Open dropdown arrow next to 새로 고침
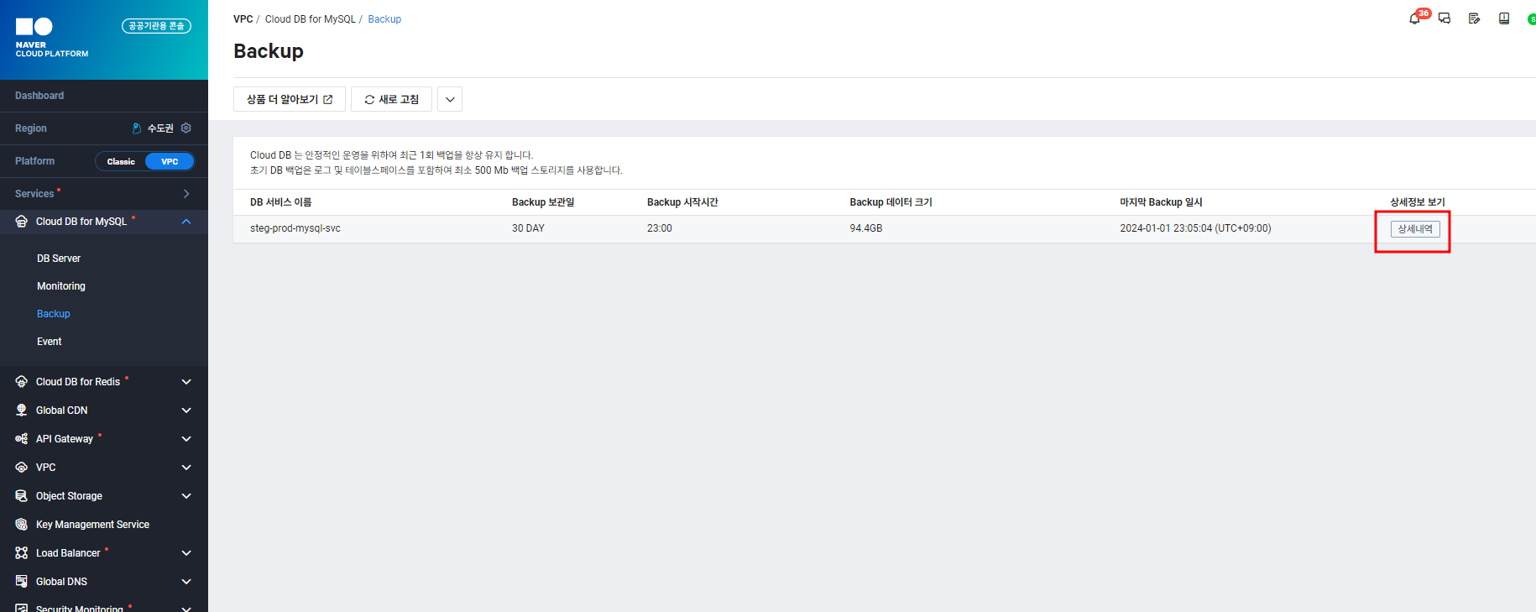This screenshot has width=1536, height=612. pos(450,99)
